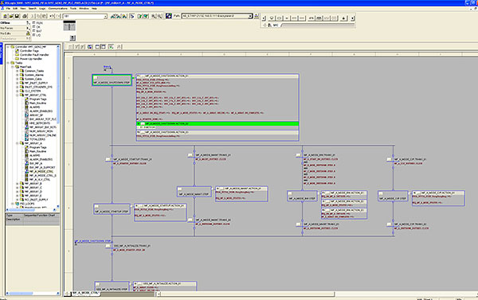Collapse the MF_ARRAY_A program
Viewport: 478px width, 300px height.
[18, 143]
